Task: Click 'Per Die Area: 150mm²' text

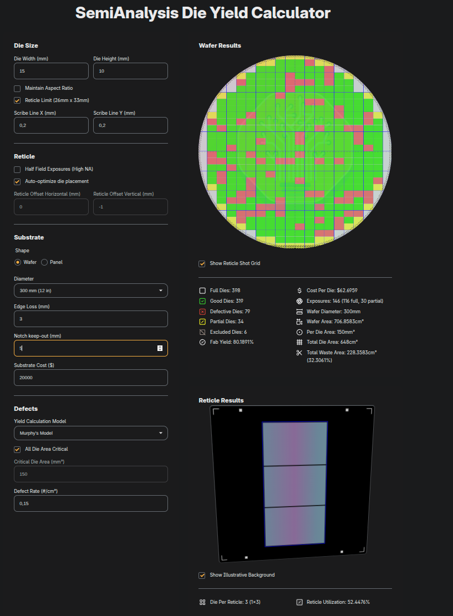Action: coord(331,332)
